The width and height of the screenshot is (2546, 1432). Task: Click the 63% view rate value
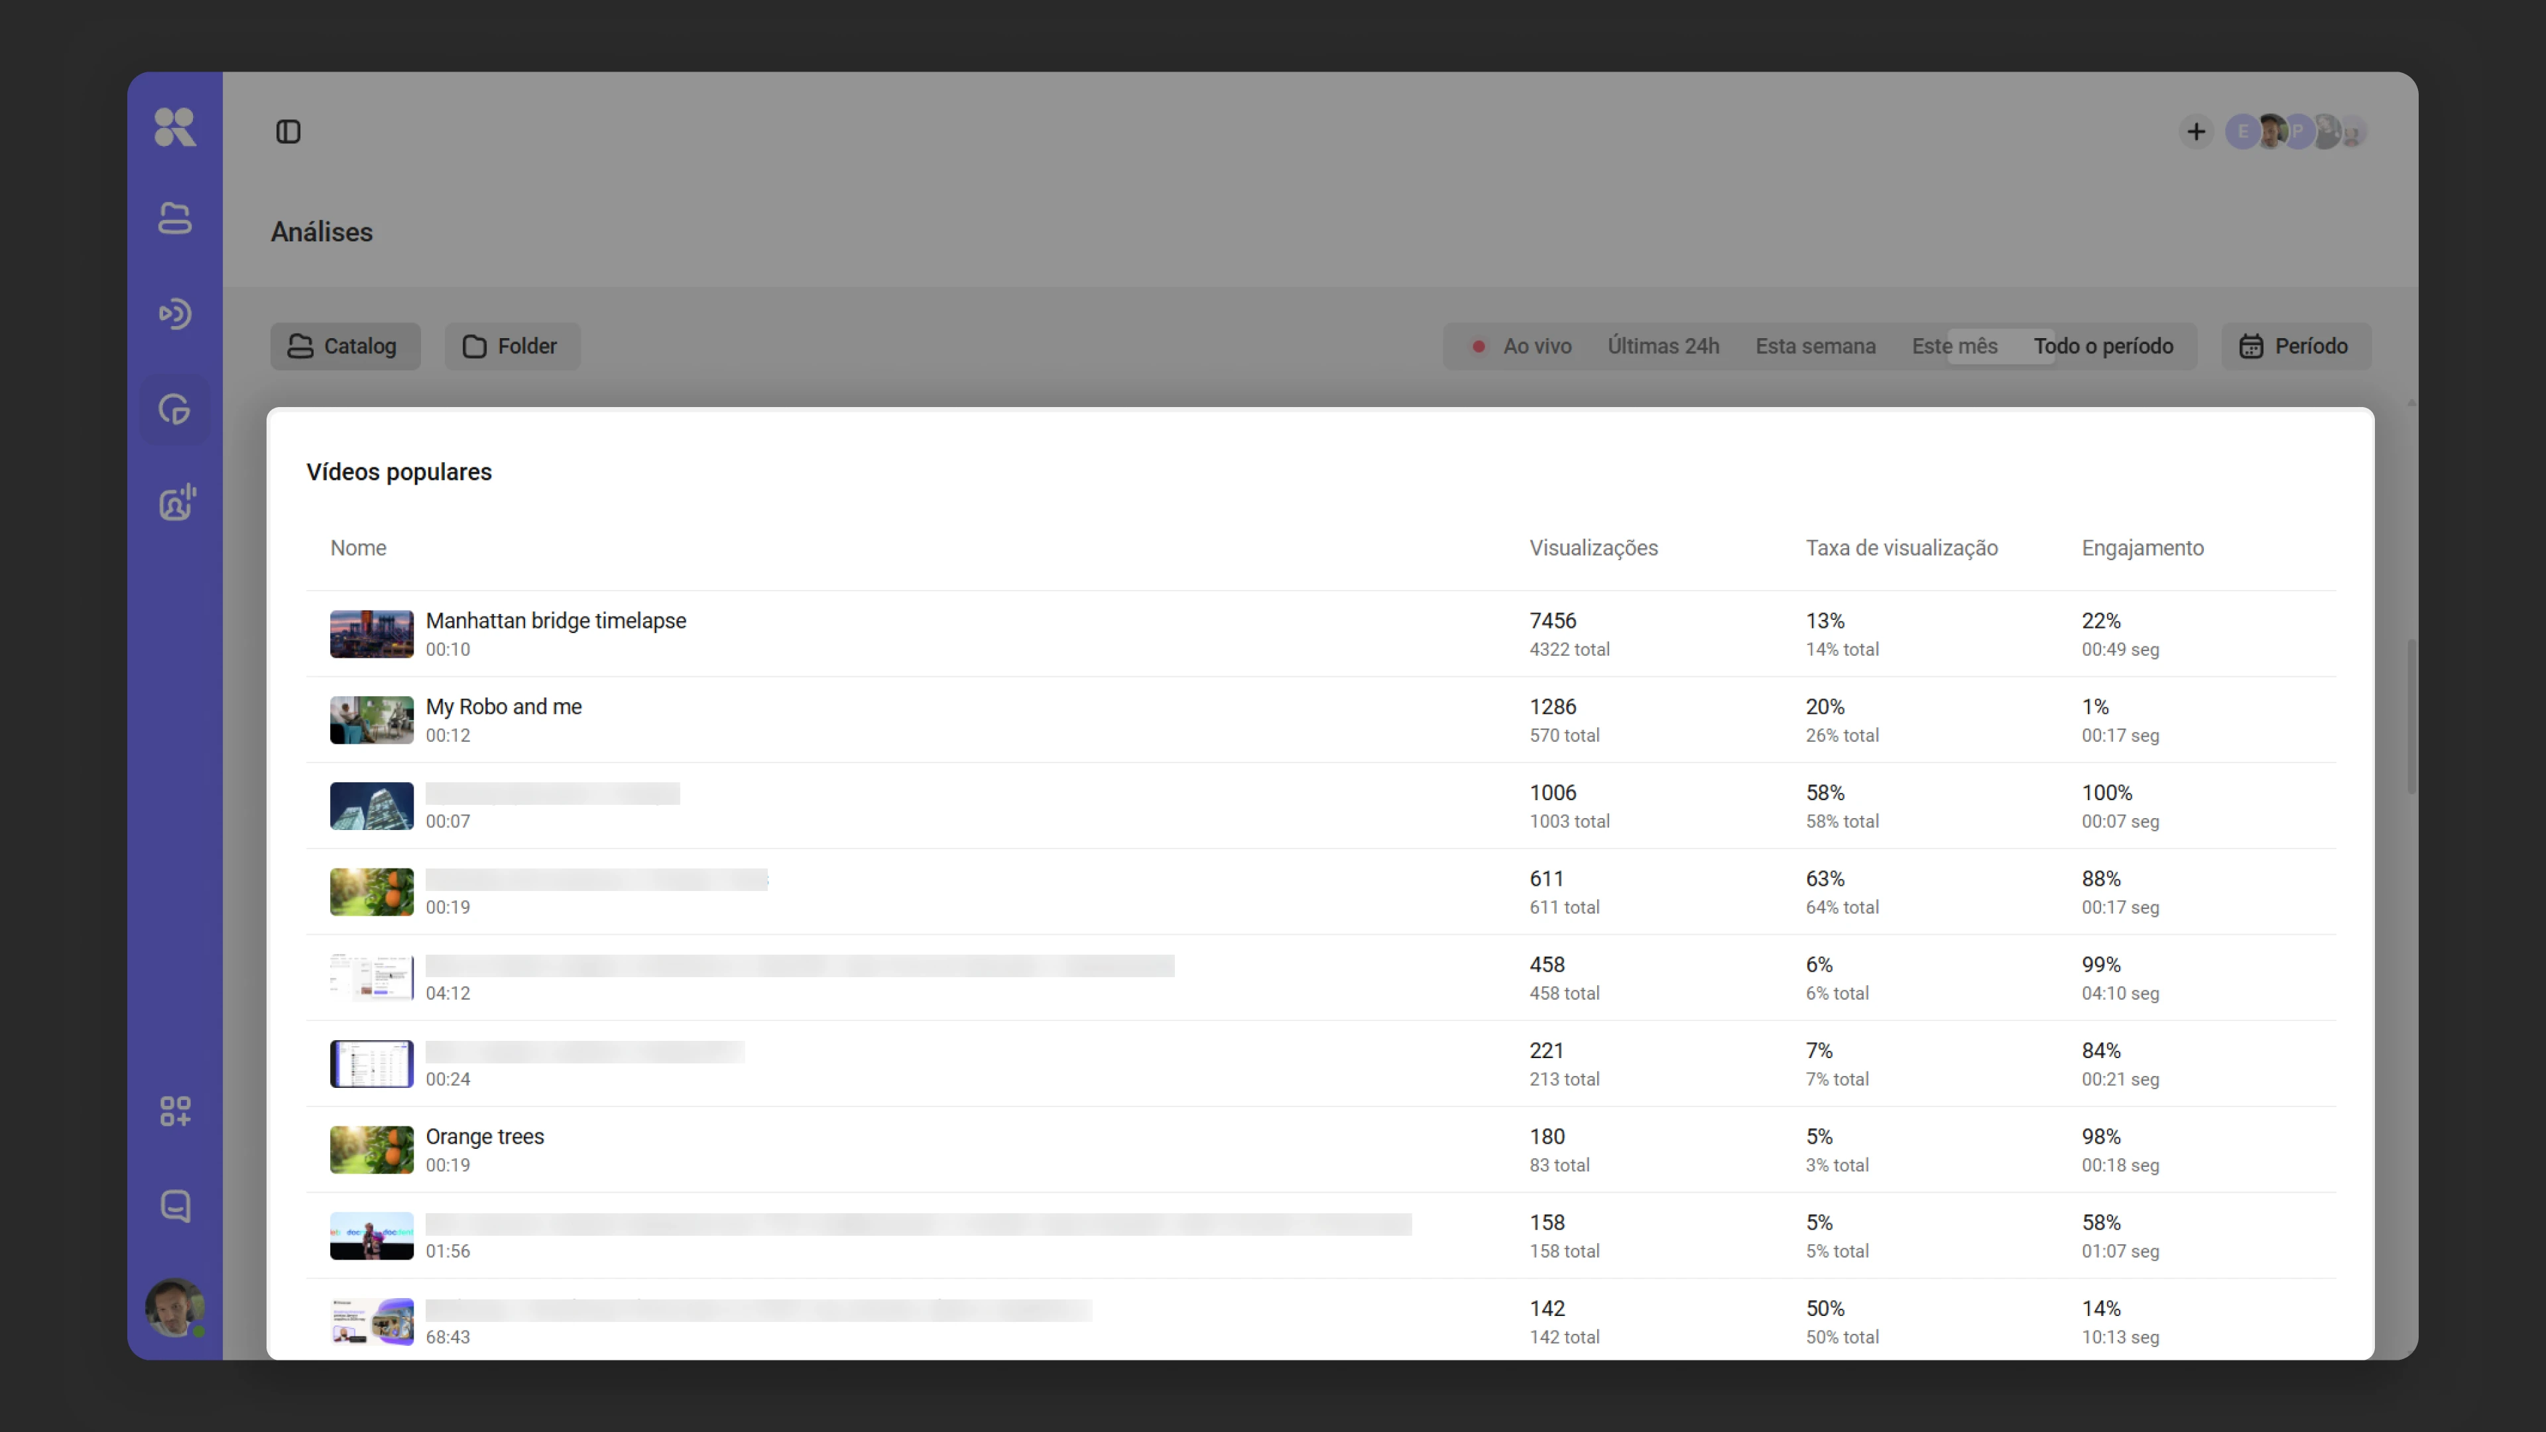pyautogui.click(x=1825, y=878)
